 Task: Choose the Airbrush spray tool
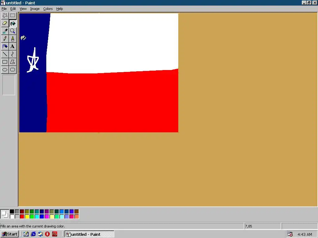point(5,46)
